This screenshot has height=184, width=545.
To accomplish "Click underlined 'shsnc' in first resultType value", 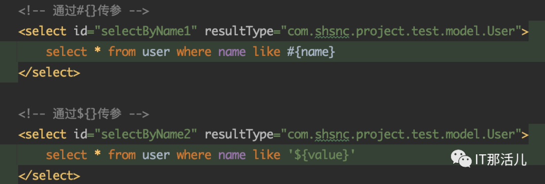I will coord(332,32).
